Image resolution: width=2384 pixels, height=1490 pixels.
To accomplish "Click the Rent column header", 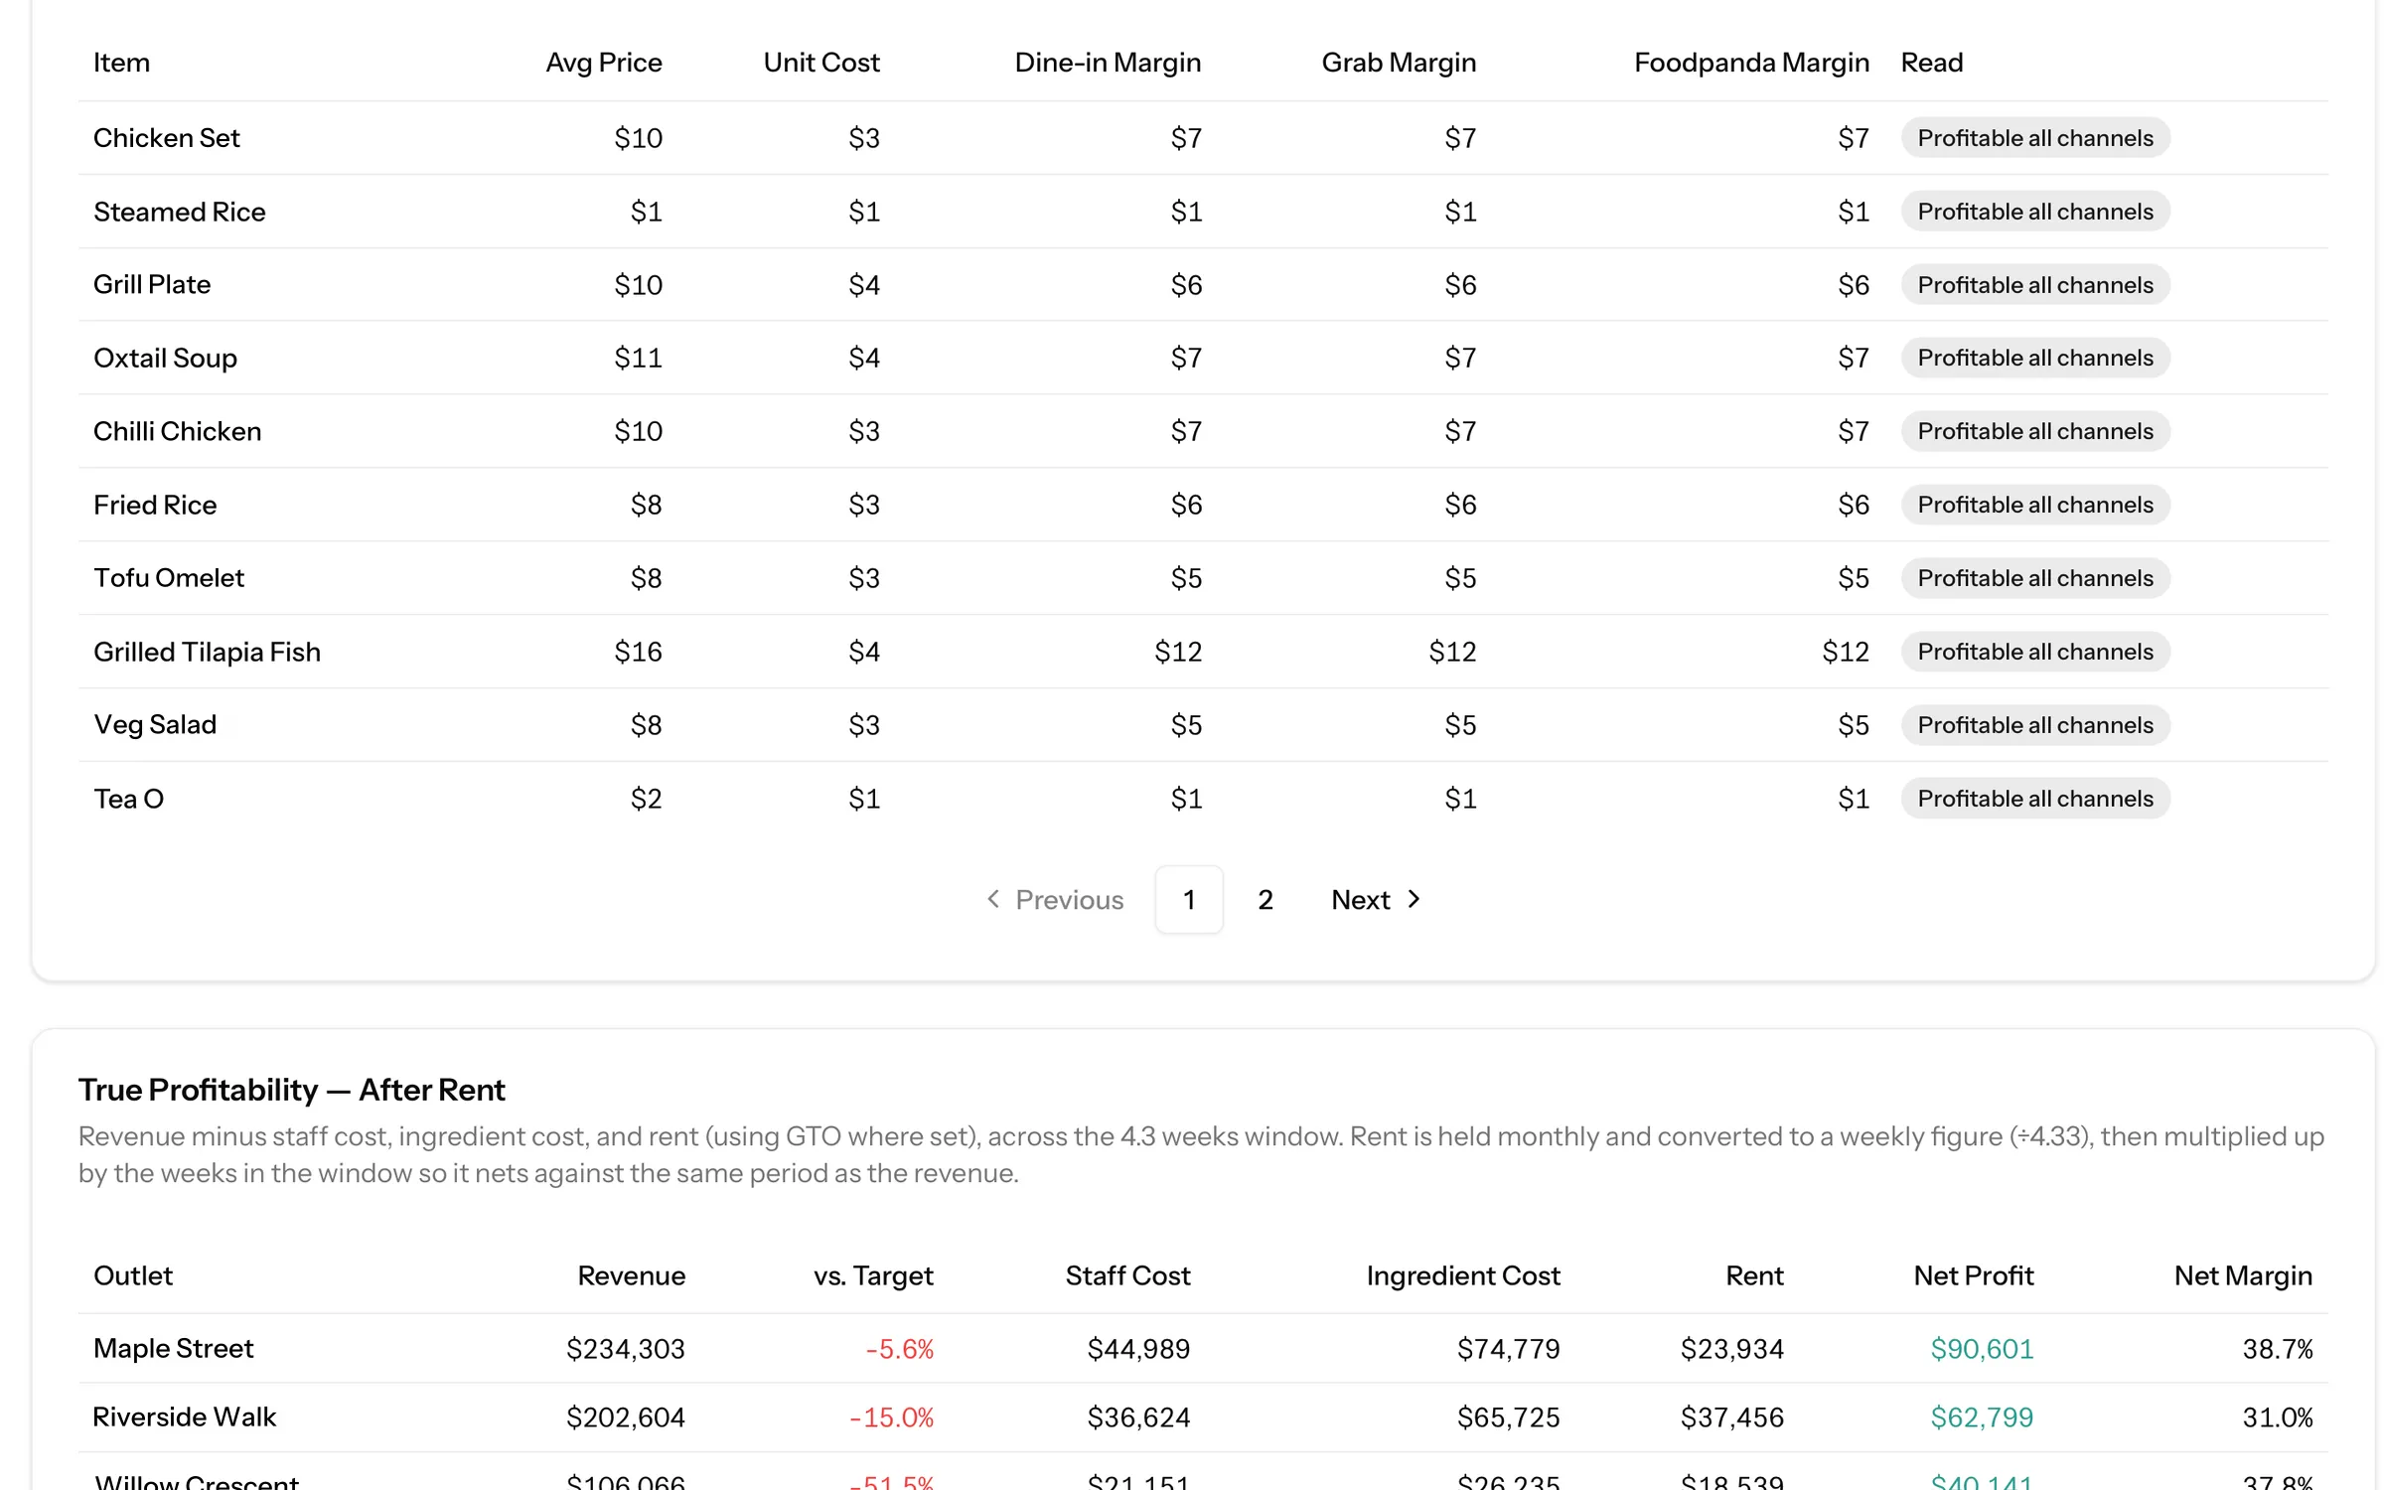I will click(1754, 1275).
